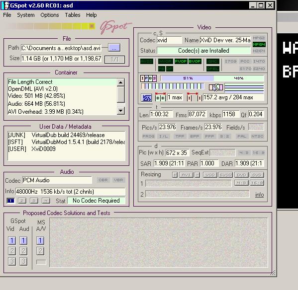This screenshot has height=290, width=298.
Task: Toggle the 4:3 button in Resizing section
Action: point(242,183)
